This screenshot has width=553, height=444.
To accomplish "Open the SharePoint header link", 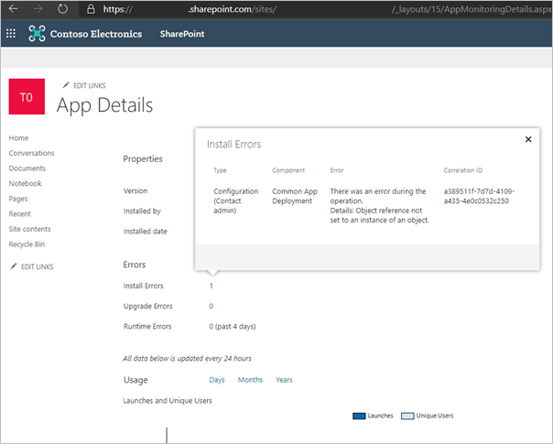I will point(182,34).
